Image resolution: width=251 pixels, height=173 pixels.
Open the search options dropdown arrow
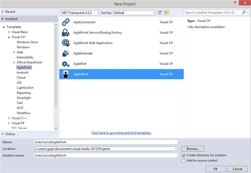(247, 12)
